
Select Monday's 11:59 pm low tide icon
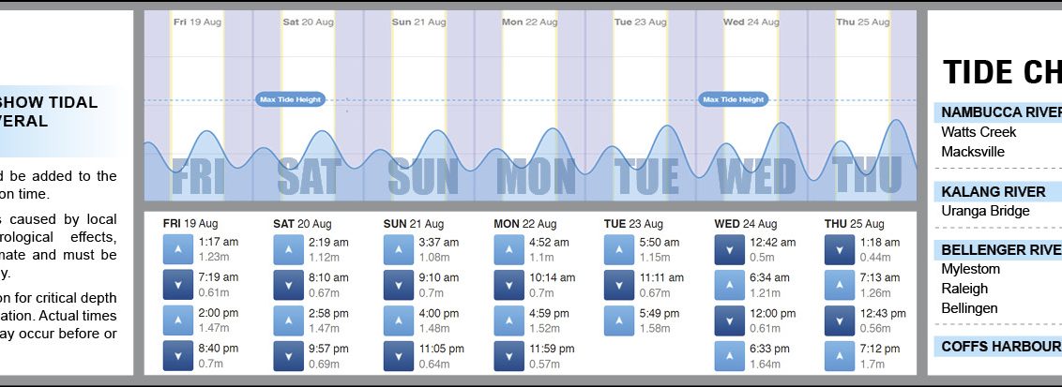tap(508, 355)
